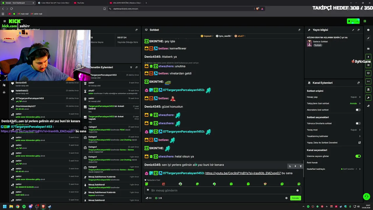
Task: Disable İzlenme sayısını göster switch
Action: 358,156
